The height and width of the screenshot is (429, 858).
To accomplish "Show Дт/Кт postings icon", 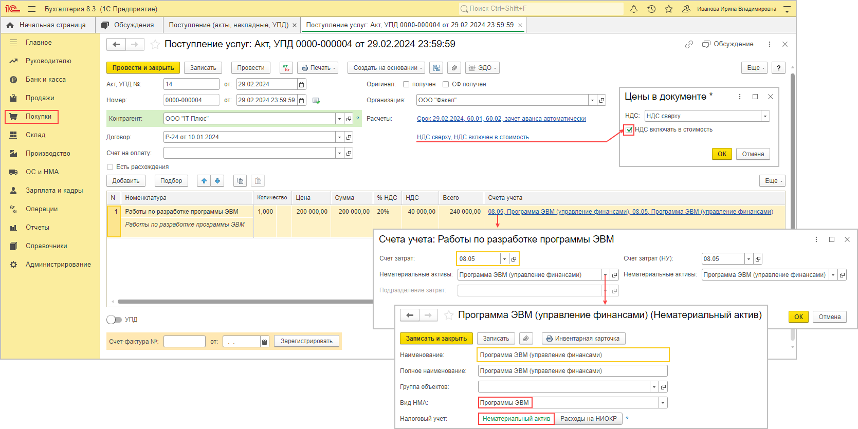I will 286,68.
